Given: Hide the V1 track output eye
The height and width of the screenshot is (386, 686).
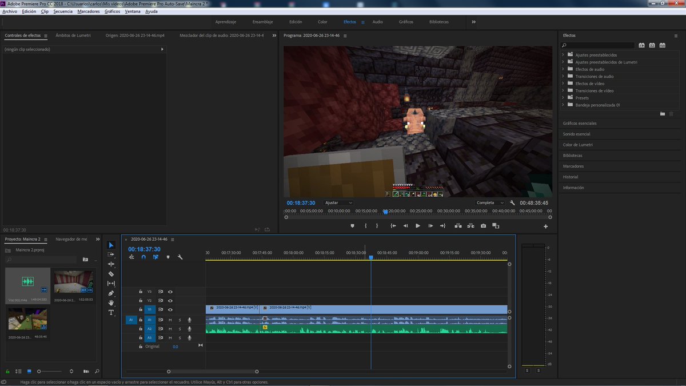Looking at the screenshot, I should tap(170, 309).
